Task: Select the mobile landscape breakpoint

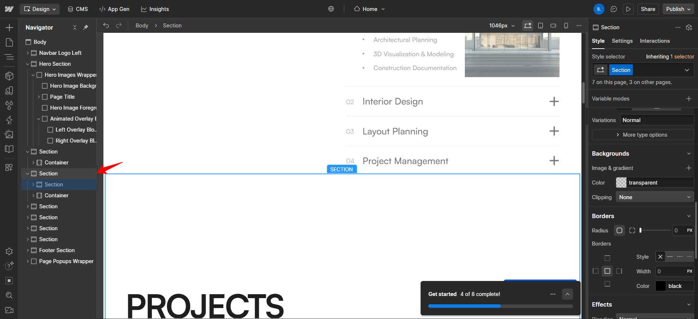Action: (x=553, y=26)
